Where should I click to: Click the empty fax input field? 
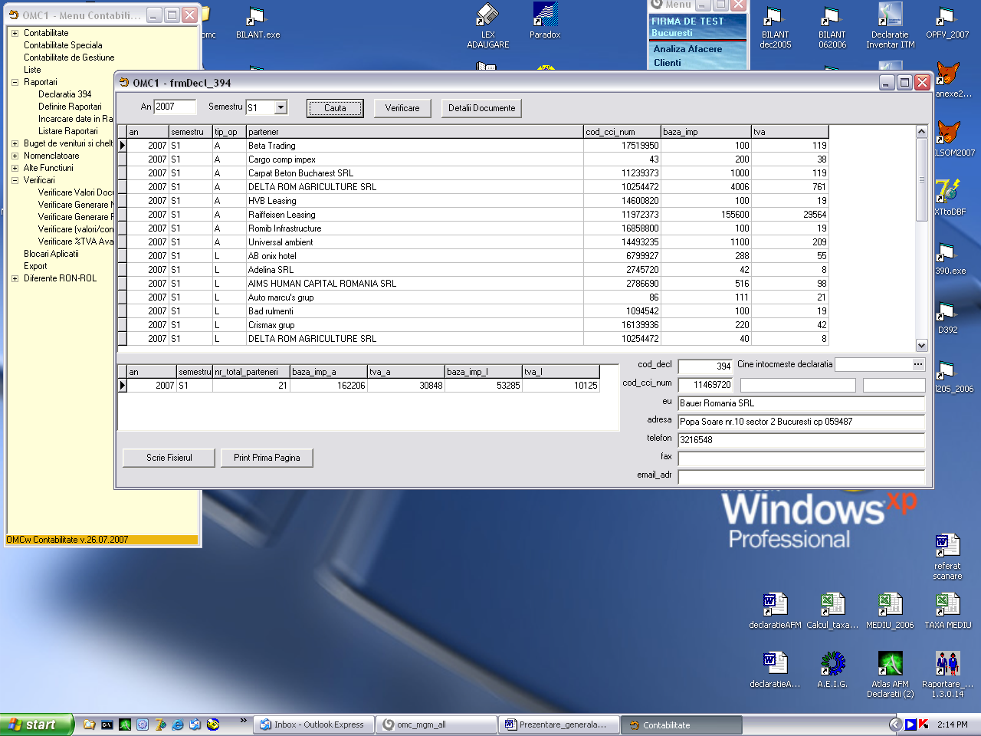pos(801,458)
